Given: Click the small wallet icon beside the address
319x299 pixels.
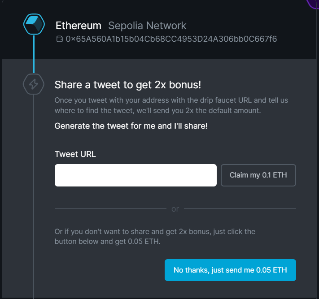Looking at the screenshot, I should click(x=59, y=39).
